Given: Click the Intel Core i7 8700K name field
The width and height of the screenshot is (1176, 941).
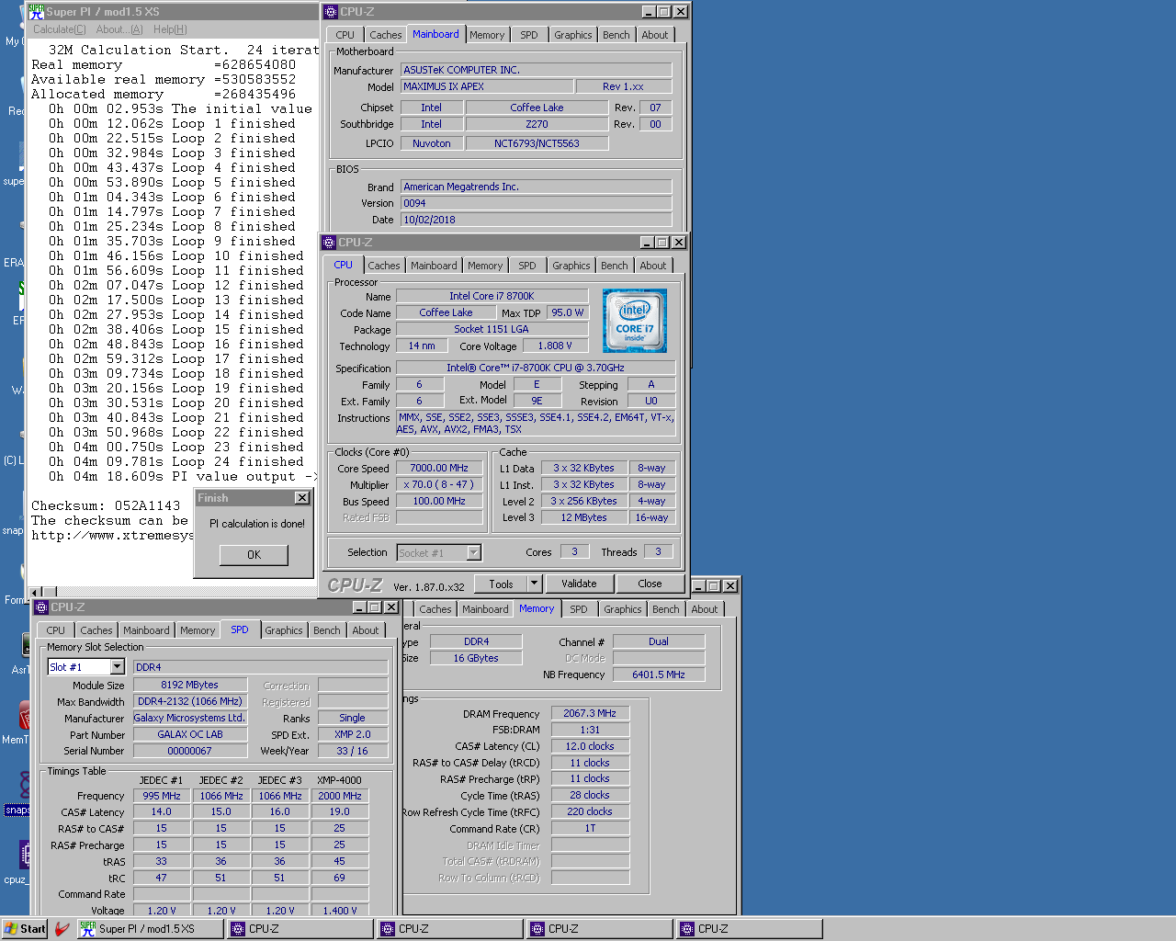Looking at the screenshot, I should tap(492, 296).
